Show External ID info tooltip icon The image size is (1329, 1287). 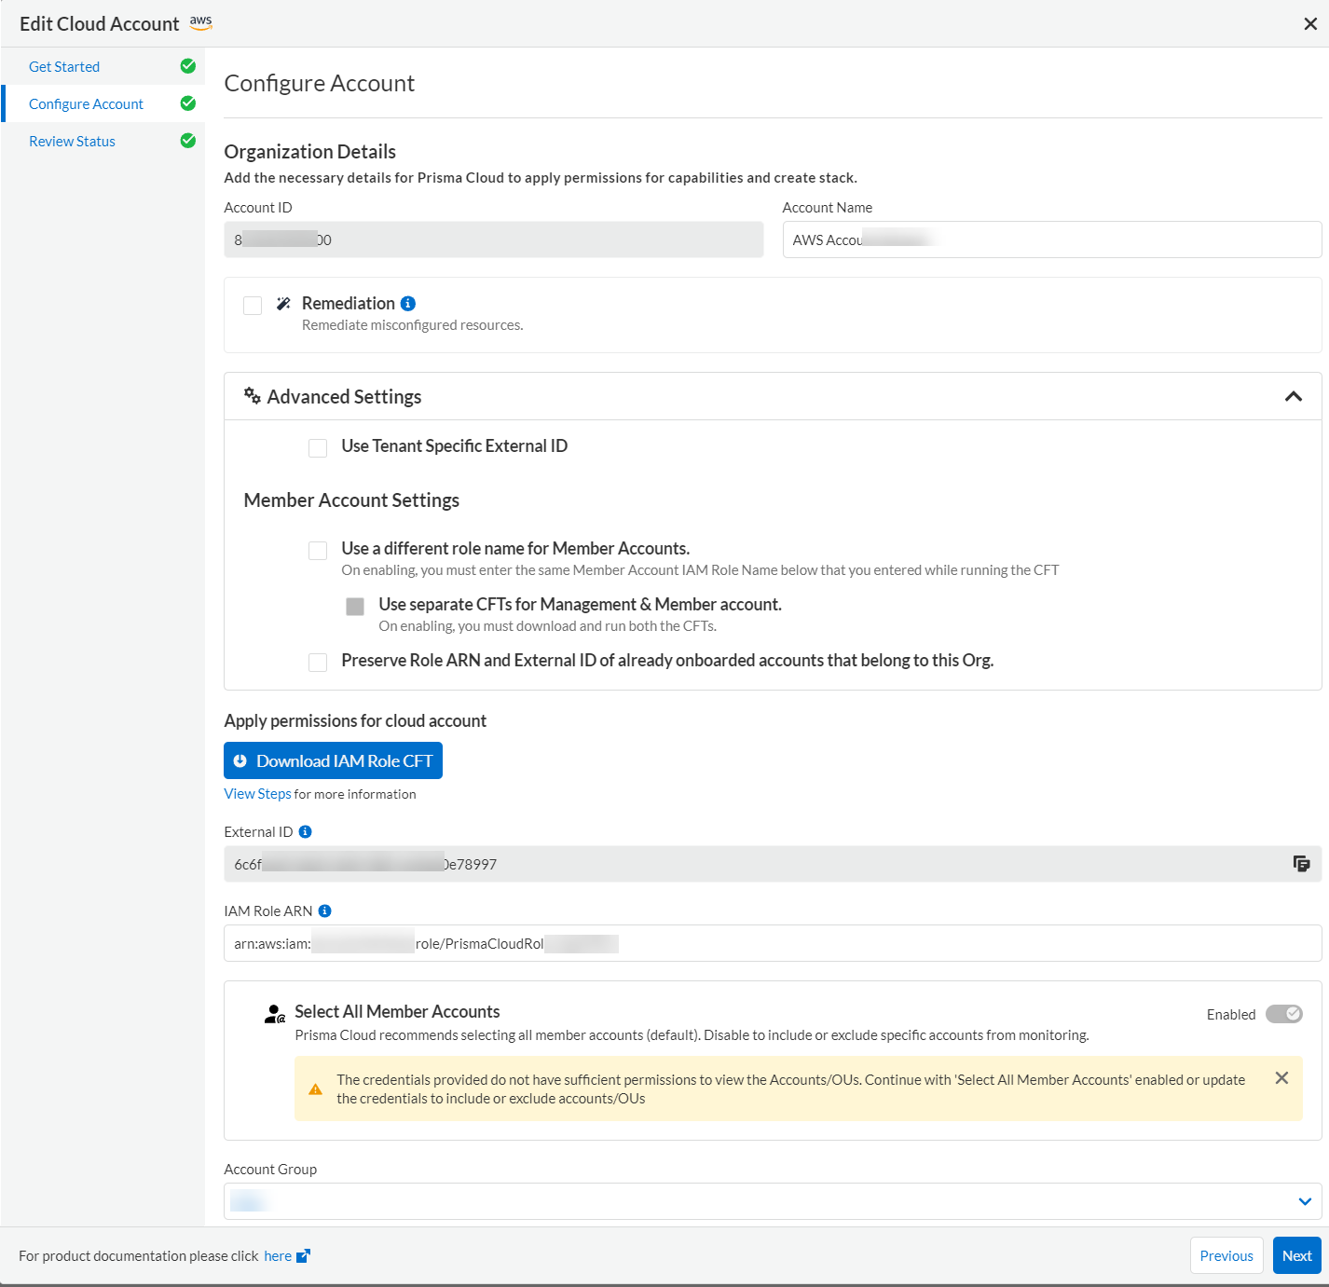[x=305, y=831]
